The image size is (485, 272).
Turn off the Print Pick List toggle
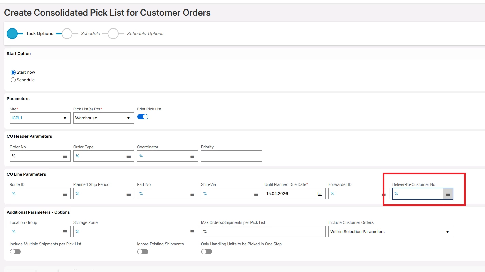pos(143,117)
